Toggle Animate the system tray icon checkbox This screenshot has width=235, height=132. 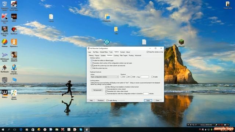[x=91, y=66]
